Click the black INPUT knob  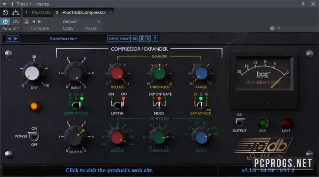(x=75, y=73)
